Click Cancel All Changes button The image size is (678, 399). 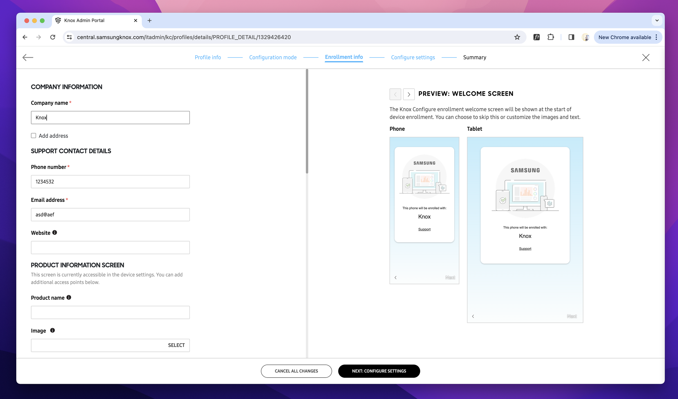[x=296, y=371]
